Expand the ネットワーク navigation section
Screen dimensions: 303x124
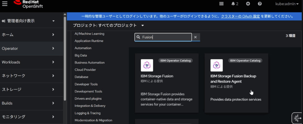(31, 76)
